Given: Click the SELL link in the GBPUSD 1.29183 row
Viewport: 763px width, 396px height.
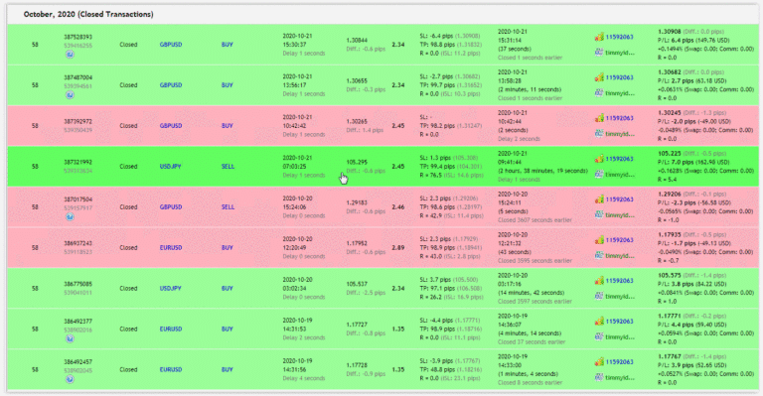Looking at the screenshot, I should [228, 207].
